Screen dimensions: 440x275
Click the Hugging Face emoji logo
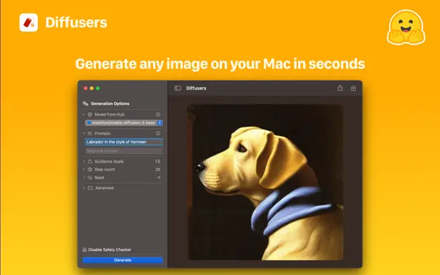(x=406, y=27)
